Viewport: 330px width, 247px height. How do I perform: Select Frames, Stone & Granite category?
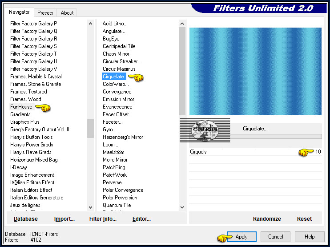tap(36, 84)
